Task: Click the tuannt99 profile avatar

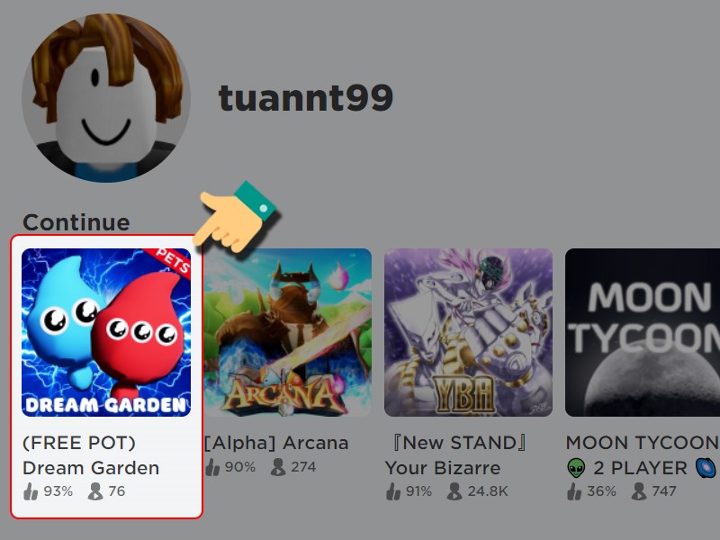Action: click(106, 98)
